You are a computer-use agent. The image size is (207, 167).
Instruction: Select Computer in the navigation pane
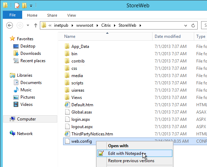[x=30, y=119]
